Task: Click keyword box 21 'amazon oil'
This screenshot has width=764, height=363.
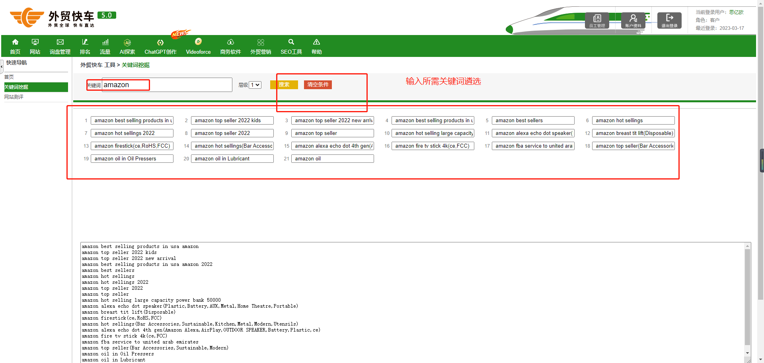Action: (x=333, y=158)
